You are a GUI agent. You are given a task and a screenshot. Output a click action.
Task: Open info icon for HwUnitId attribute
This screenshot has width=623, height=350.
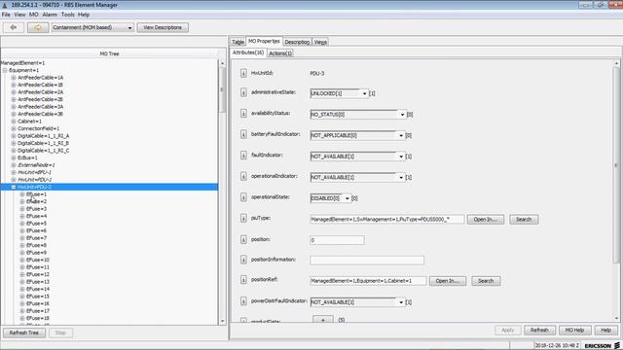(x=243, y=73)
